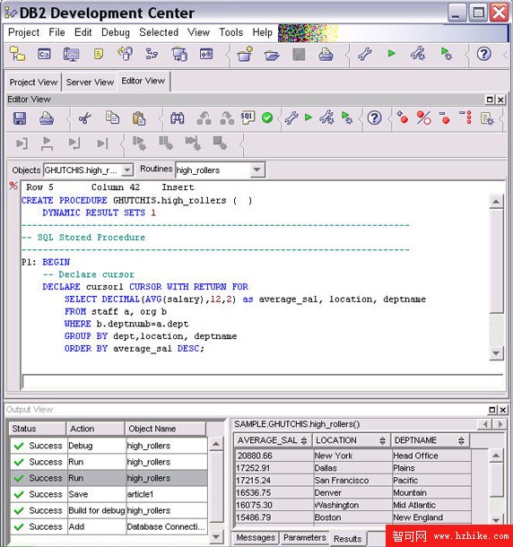513x547 pixels.
Task: Click the Paste clipboard icon
Action: click(x=139, y=118)
